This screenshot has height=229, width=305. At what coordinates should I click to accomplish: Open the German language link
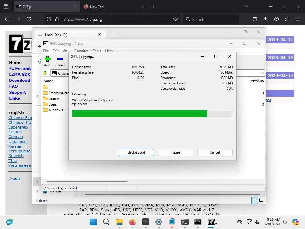15,137
